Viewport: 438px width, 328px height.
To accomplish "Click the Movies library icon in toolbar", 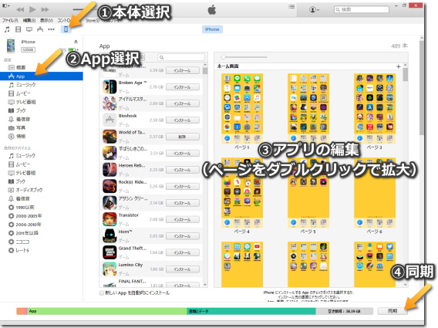I will tap(19, 29).
